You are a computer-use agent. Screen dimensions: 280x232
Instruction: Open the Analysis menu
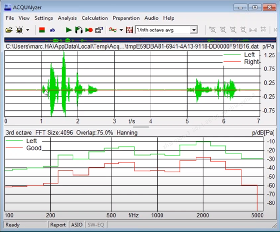[x=67, y=18]
